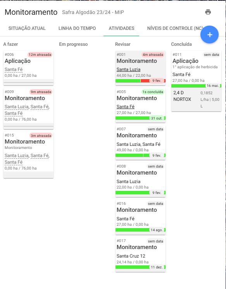The width and height of the screenshot is (226, 289).
Task: Click the printer icon
Action: click(208, 12)
